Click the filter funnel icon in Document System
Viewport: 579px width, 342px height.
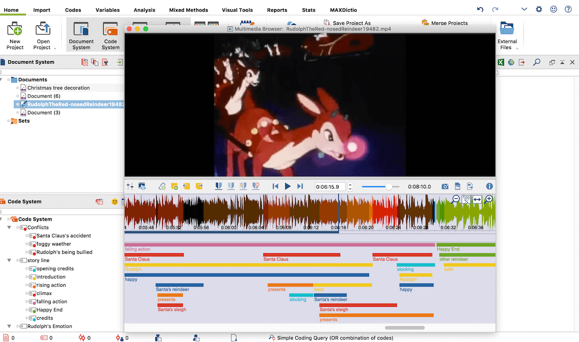click(x=105, y=62)
